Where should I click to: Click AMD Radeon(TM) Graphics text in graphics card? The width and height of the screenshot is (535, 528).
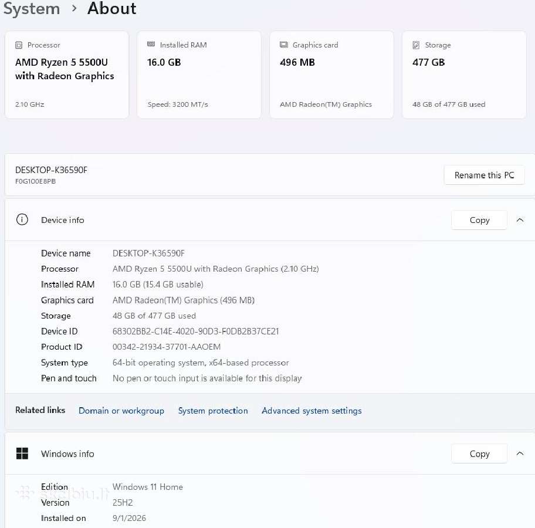tap(326, 104)
